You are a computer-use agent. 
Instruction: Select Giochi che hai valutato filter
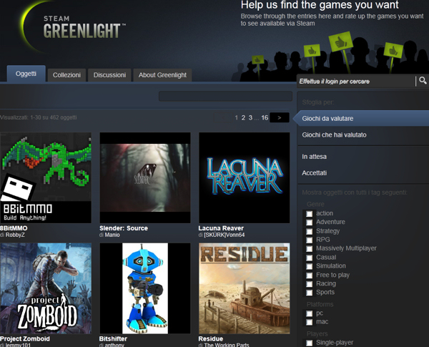point(332,135)
